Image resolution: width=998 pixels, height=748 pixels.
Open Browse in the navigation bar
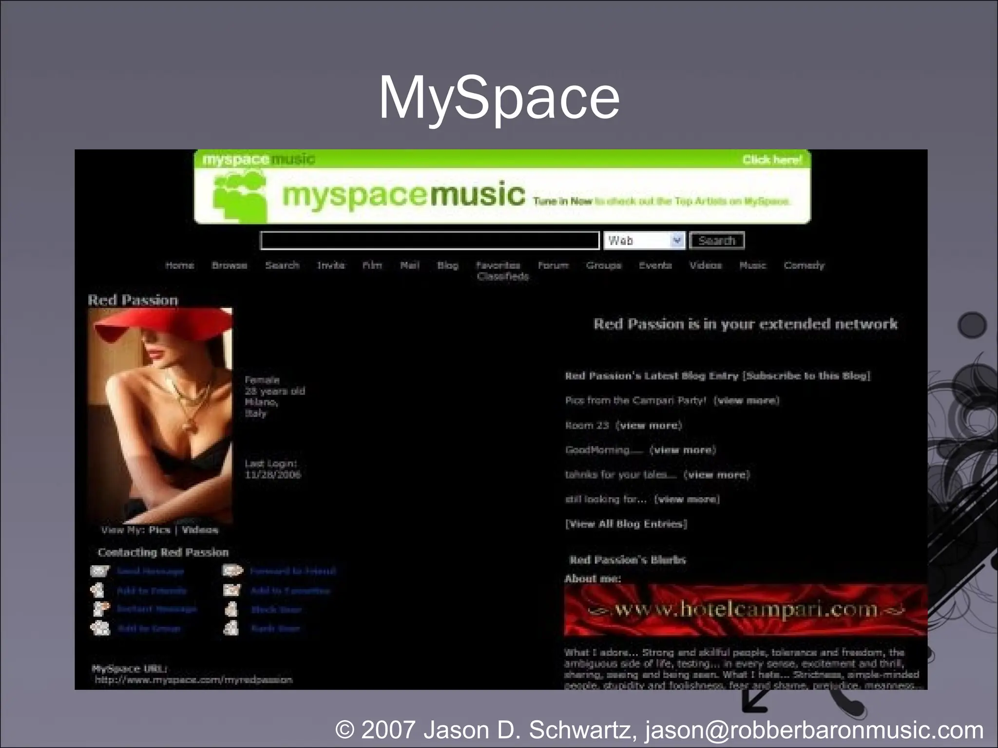coord(230,265)
